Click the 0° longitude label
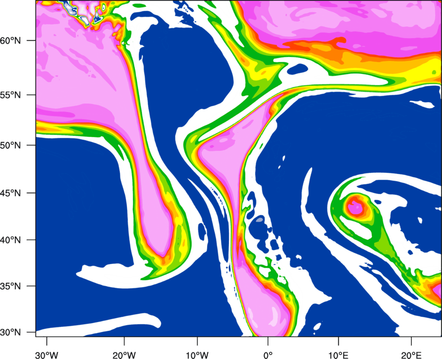The image size is (442, 359). pyautogui.click(x=268, y=355)
